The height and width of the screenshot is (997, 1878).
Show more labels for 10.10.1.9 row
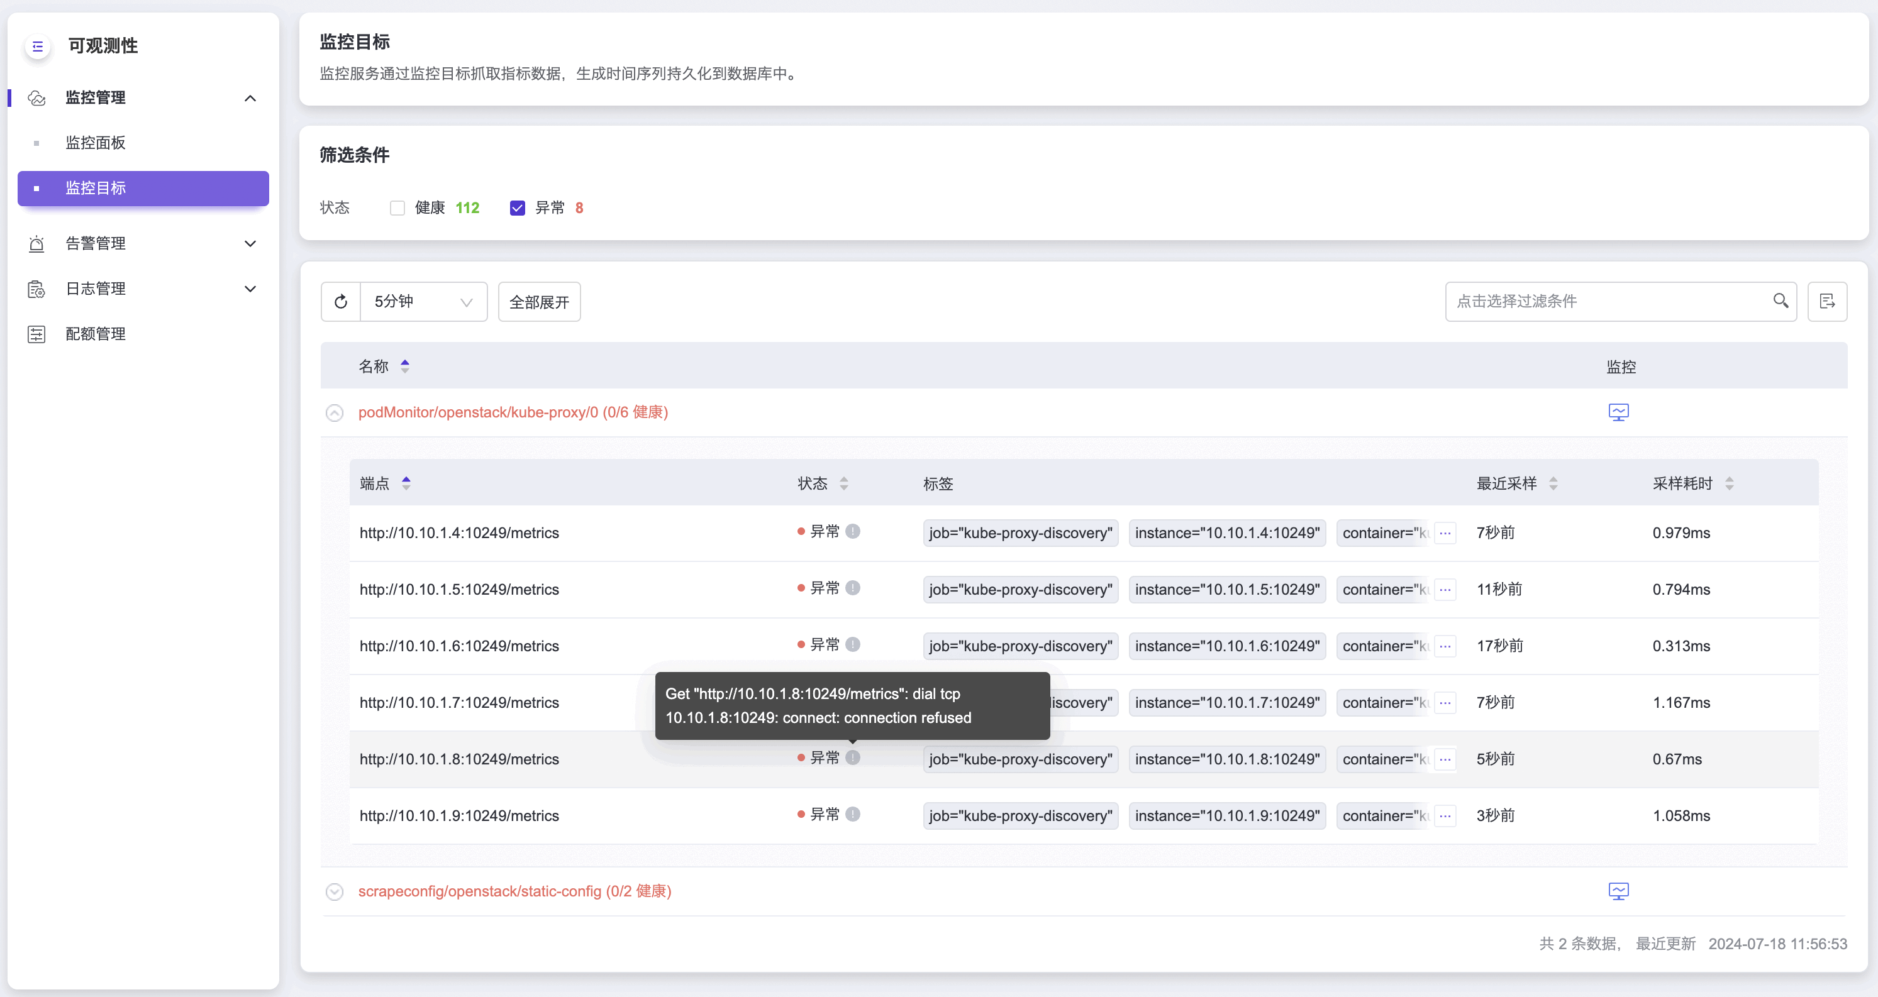[1445, 815]
